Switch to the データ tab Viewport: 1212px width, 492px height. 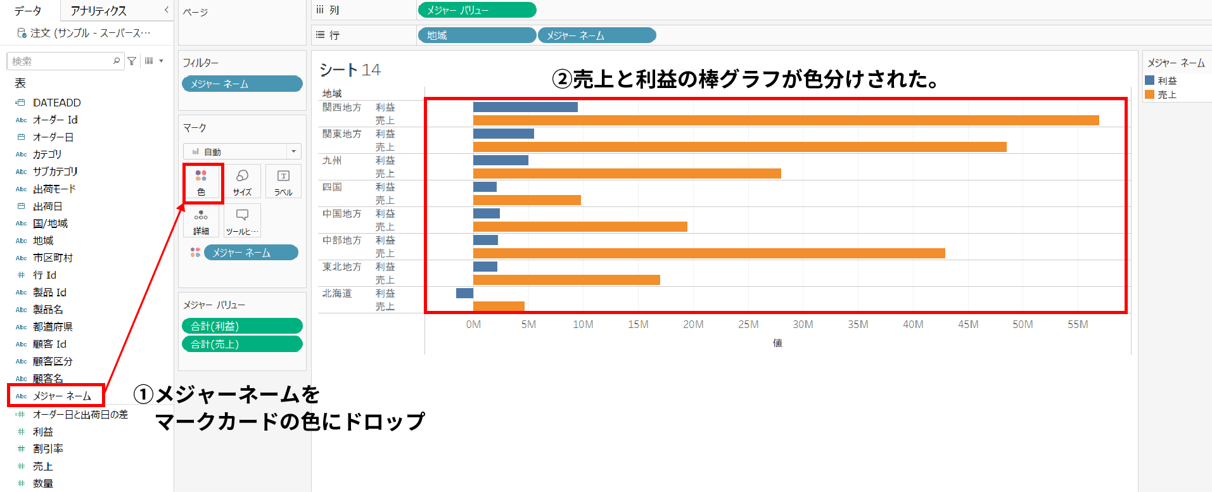click(28, 11)
